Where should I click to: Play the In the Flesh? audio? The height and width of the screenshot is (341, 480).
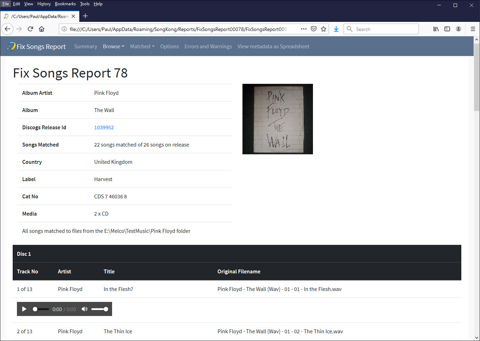[x=24, y=309]
